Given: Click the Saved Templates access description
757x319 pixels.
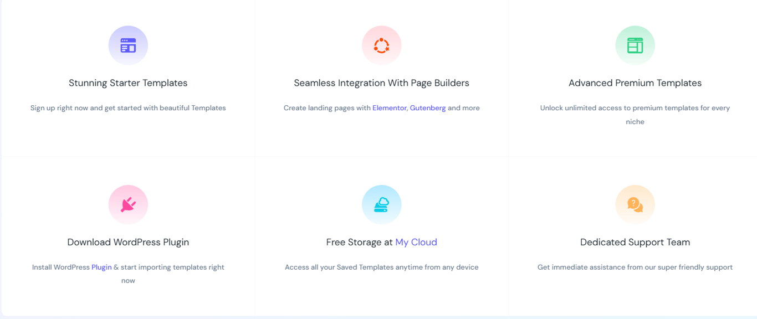Looking at the screenshot, I should click(x=382, y=267).
